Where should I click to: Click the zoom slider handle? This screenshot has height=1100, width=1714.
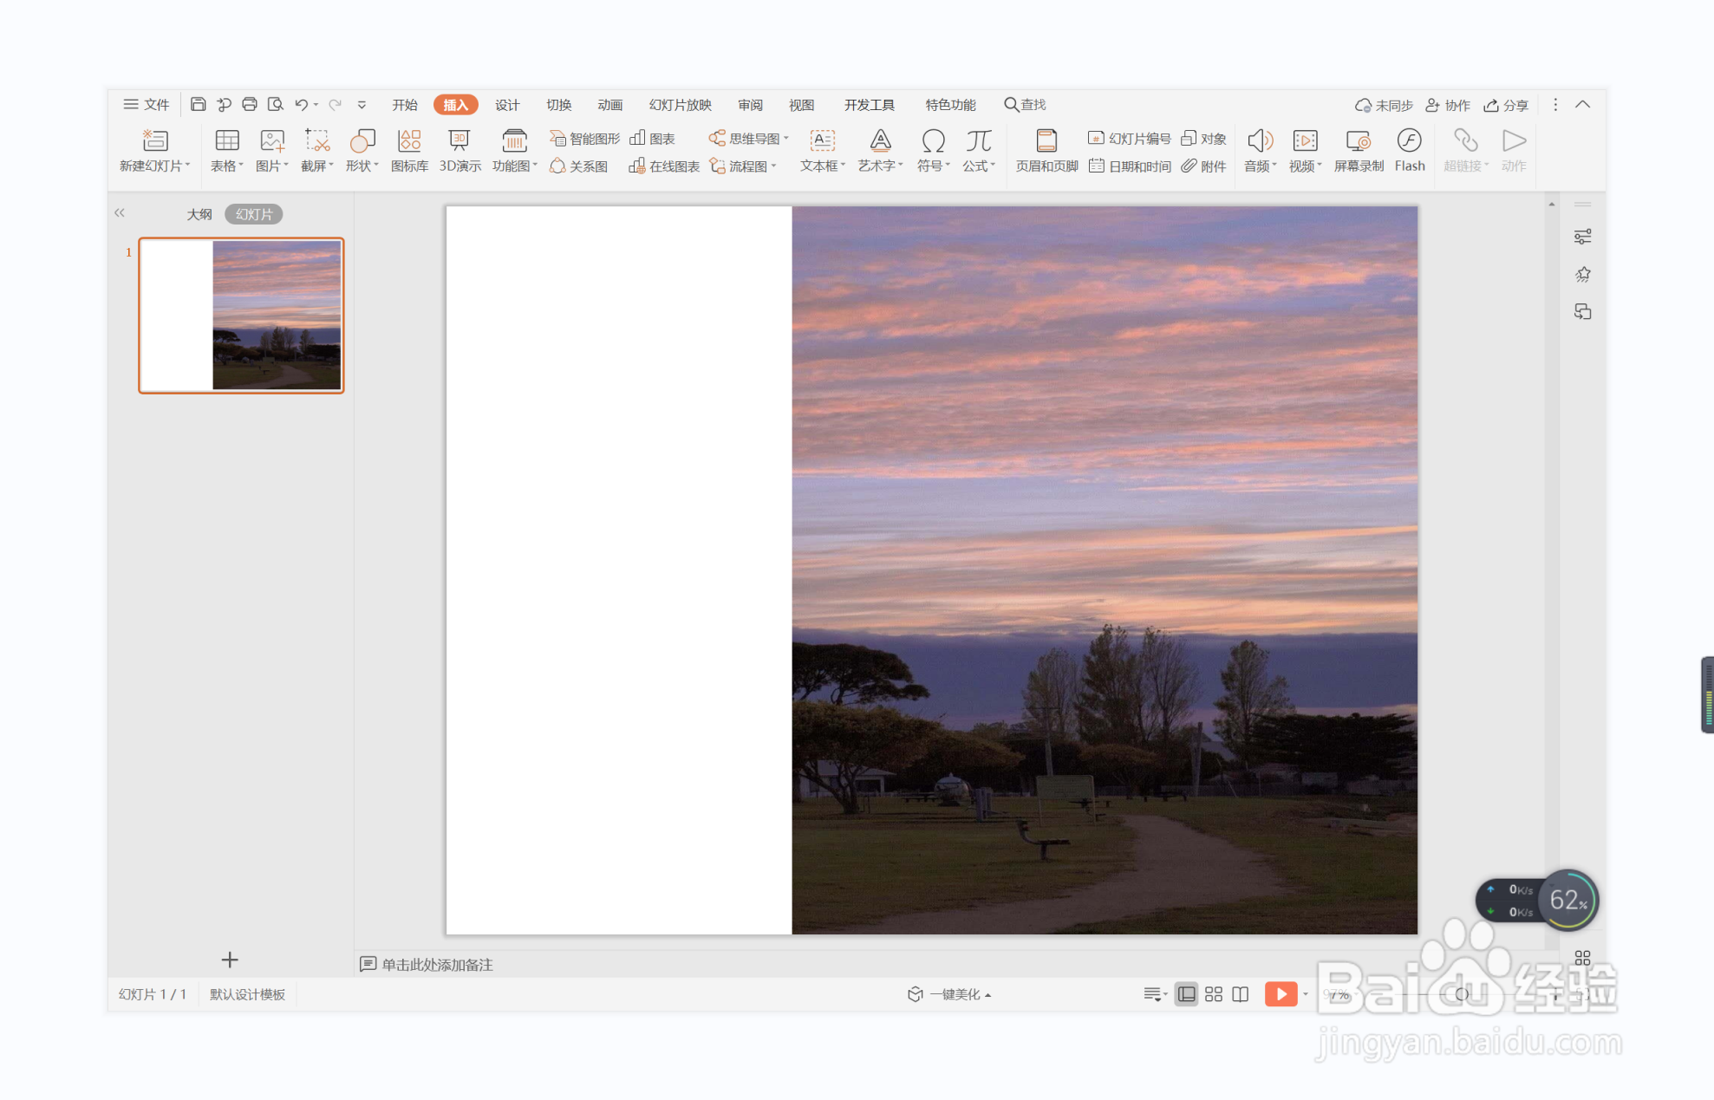pos(1462,994)
